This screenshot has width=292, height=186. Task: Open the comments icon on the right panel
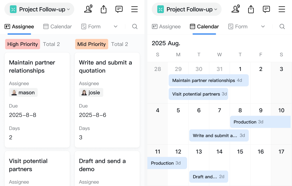coord(266,9)
